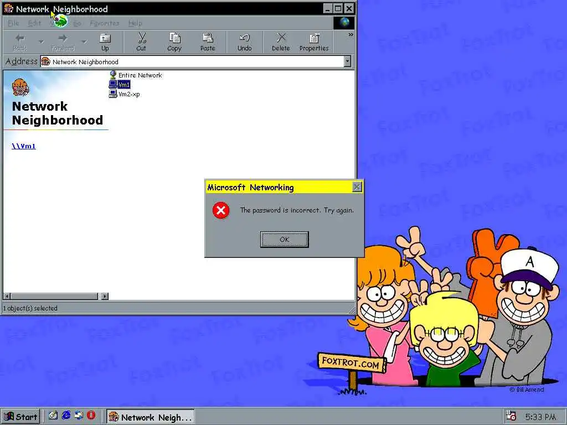Go Up one folder level
Screen dimensions: 567x425
(x=105, y=42)
